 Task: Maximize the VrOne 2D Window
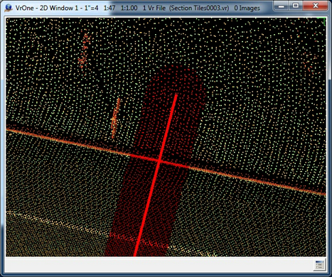point(296,6)
